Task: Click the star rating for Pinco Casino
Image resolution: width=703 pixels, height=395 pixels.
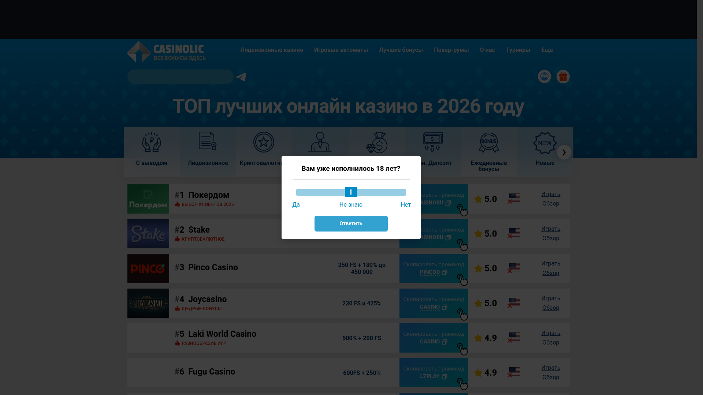Action: (x=486, y=268)
